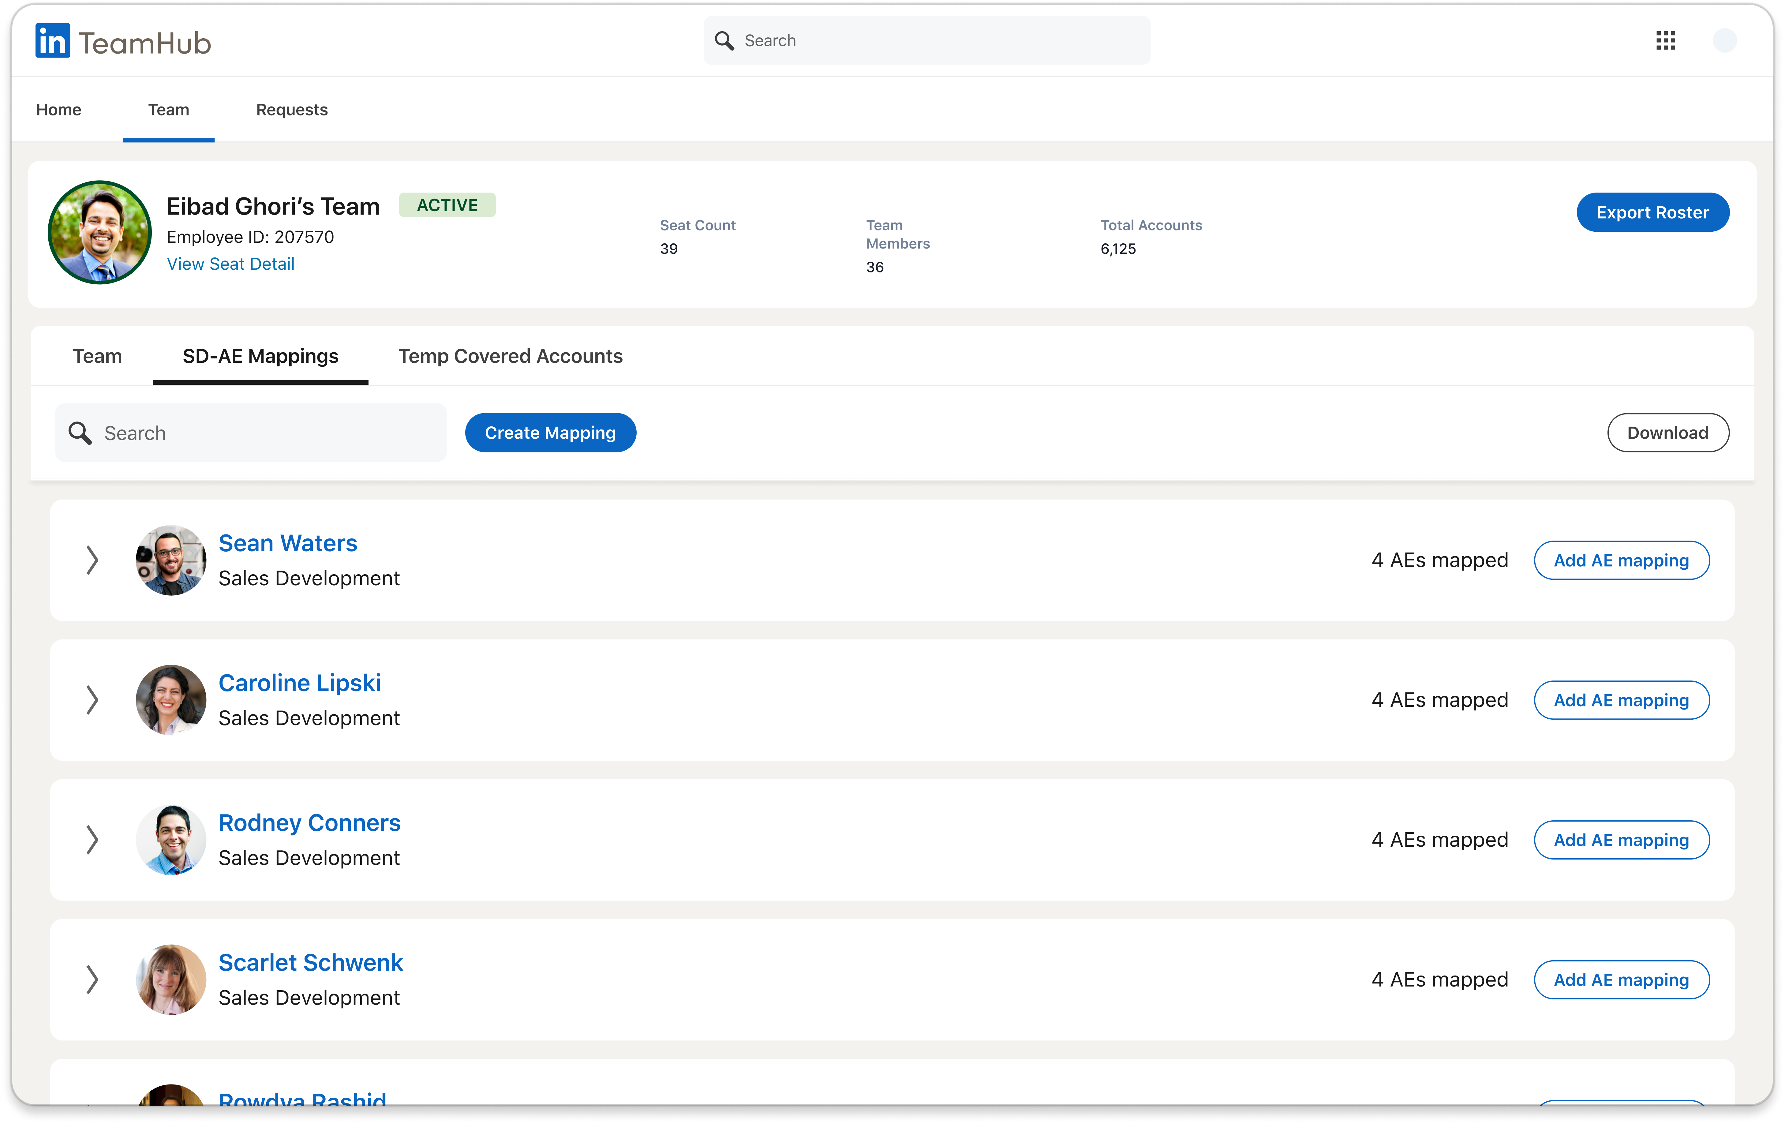Open the View Seat Detail link
Screen dimensions: 1785x1124
pos(230,264)
